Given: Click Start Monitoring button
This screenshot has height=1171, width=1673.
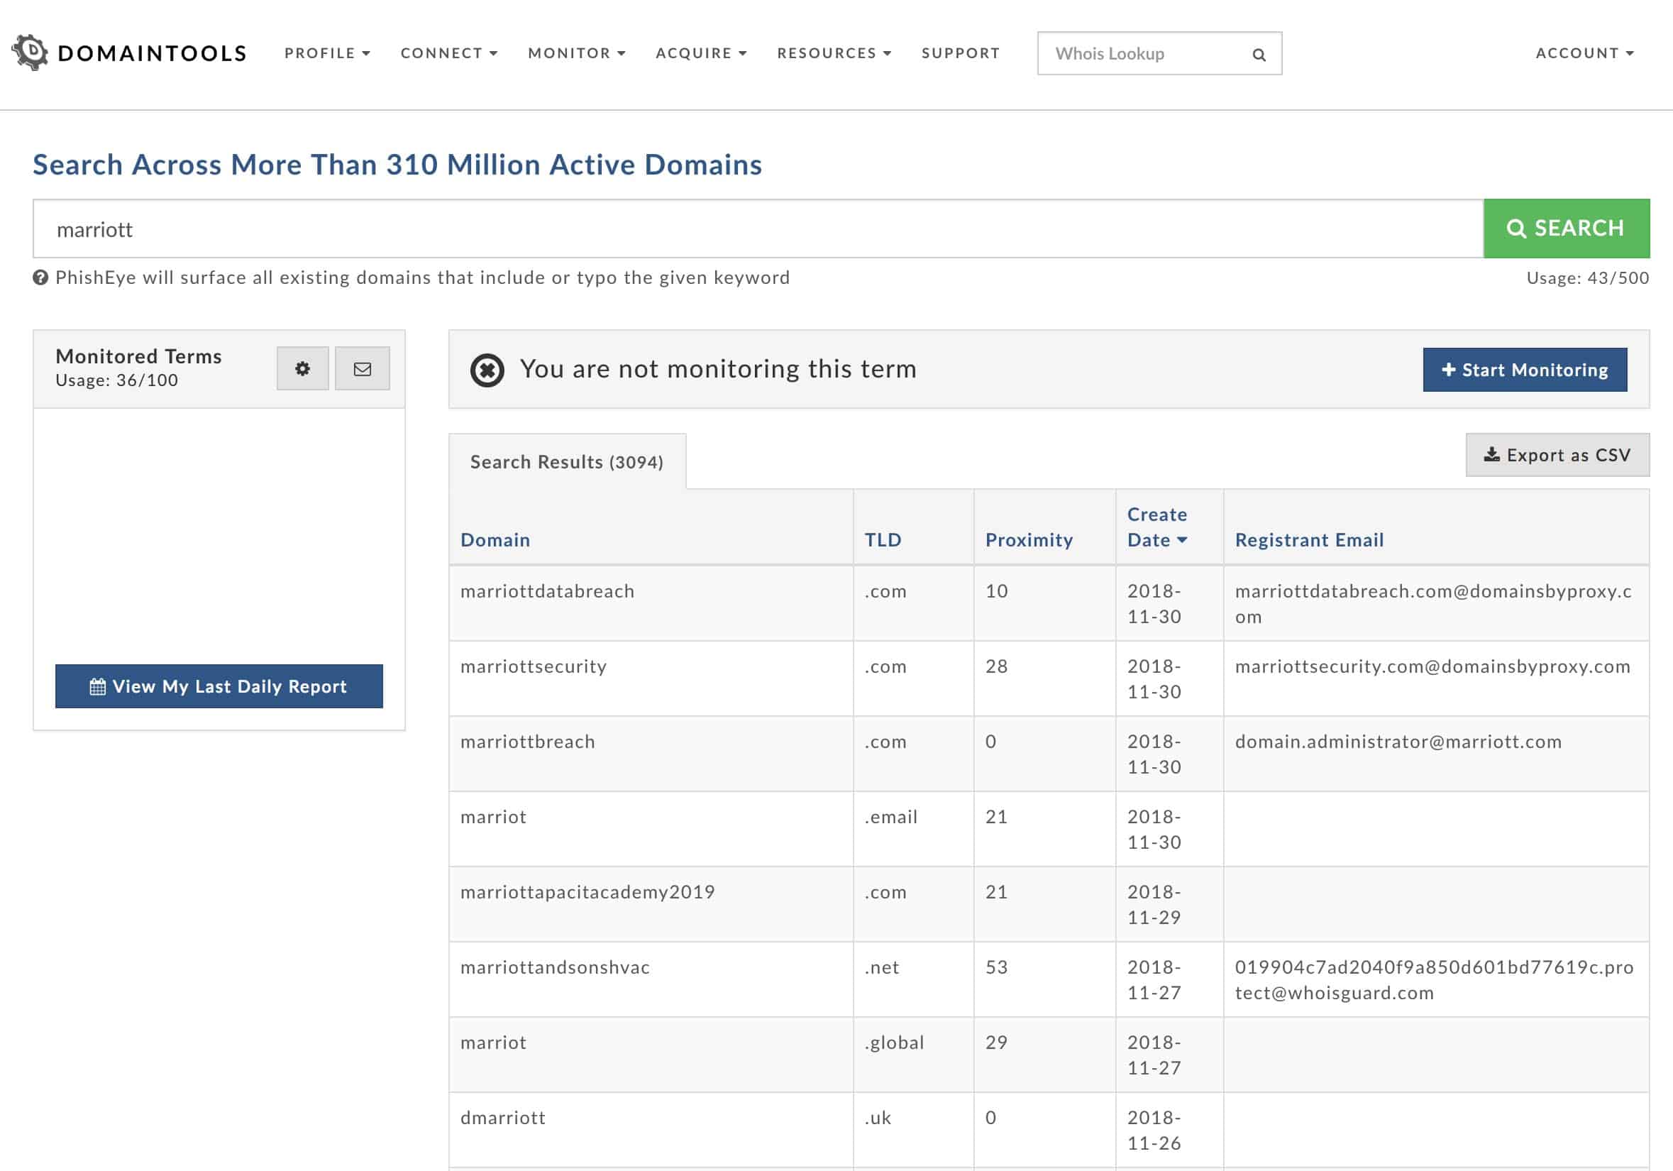Looking at the screenshot, I should point(1524,370).
